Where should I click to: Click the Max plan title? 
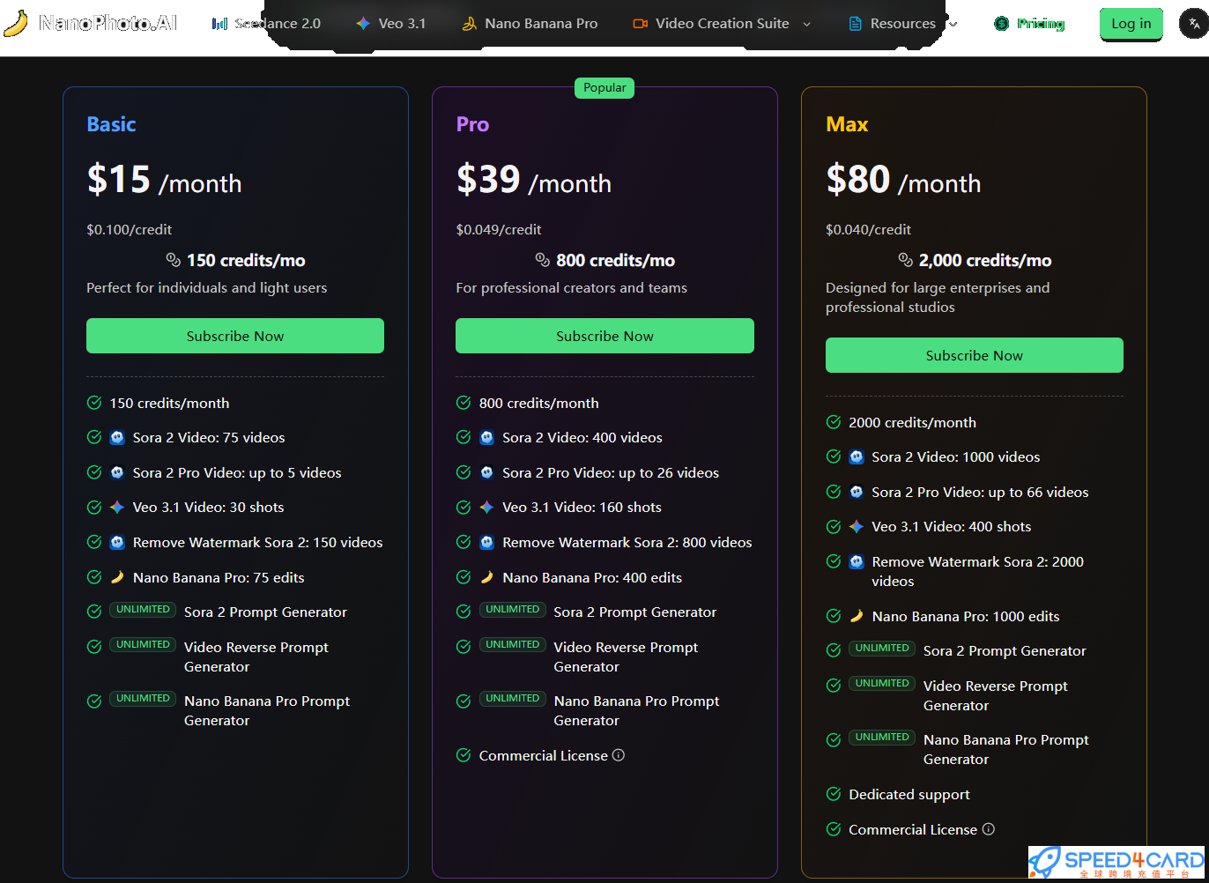(x=847, y=124)
